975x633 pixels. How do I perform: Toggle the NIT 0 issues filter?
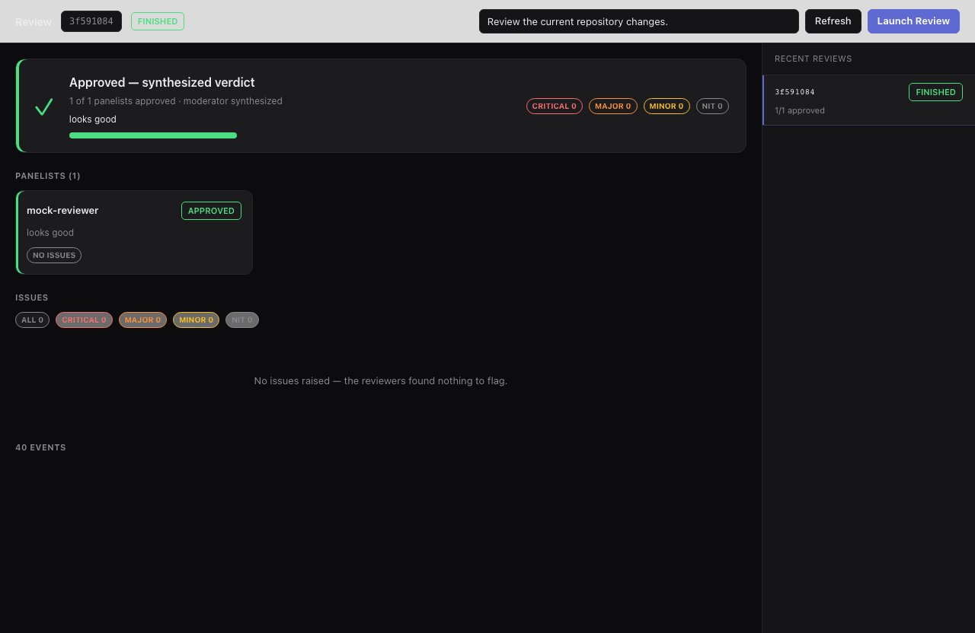point(242,320)
